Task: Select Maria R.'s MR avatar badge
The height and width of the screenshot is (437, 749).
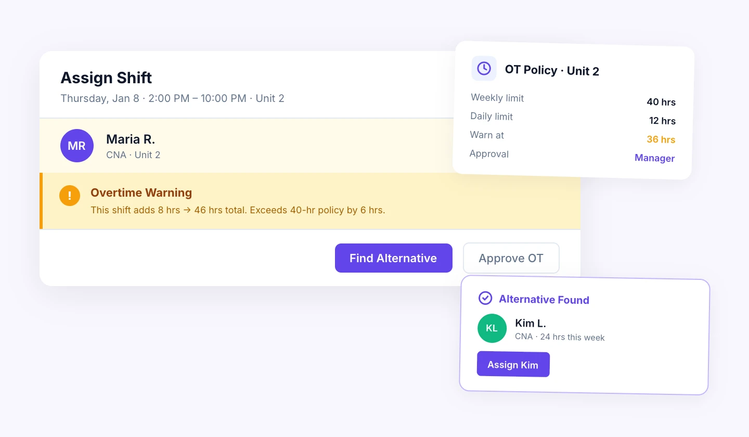Action: pos(77,146)
